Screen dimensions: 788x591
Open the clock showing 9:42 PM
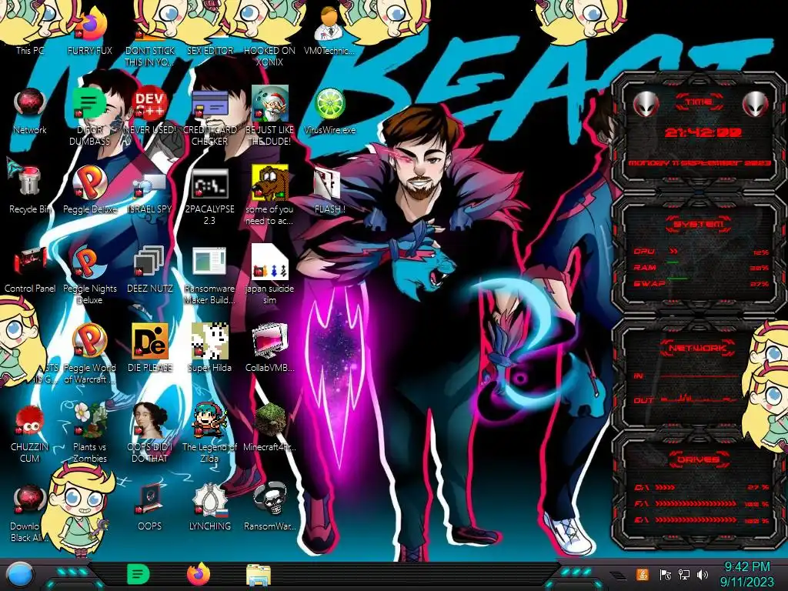tap(746, 574)
